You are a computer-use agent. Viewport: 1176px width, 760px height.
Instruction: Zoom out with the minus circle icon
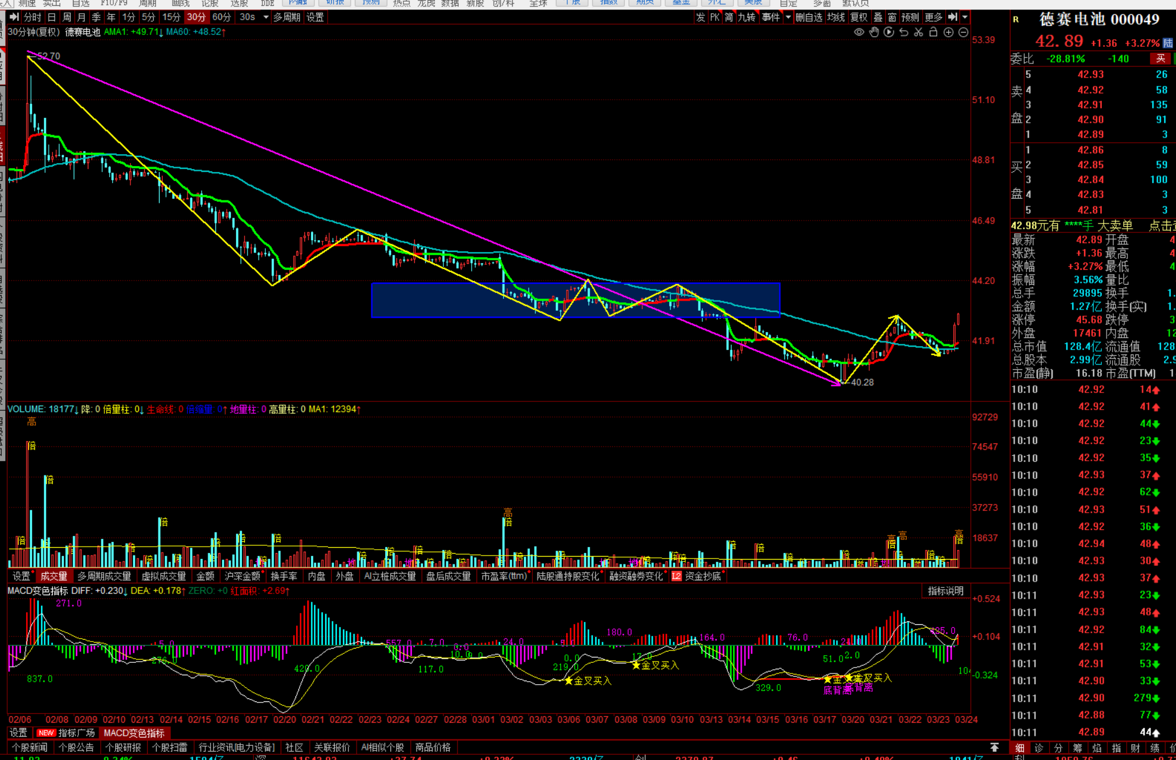[x=964, y=33]
